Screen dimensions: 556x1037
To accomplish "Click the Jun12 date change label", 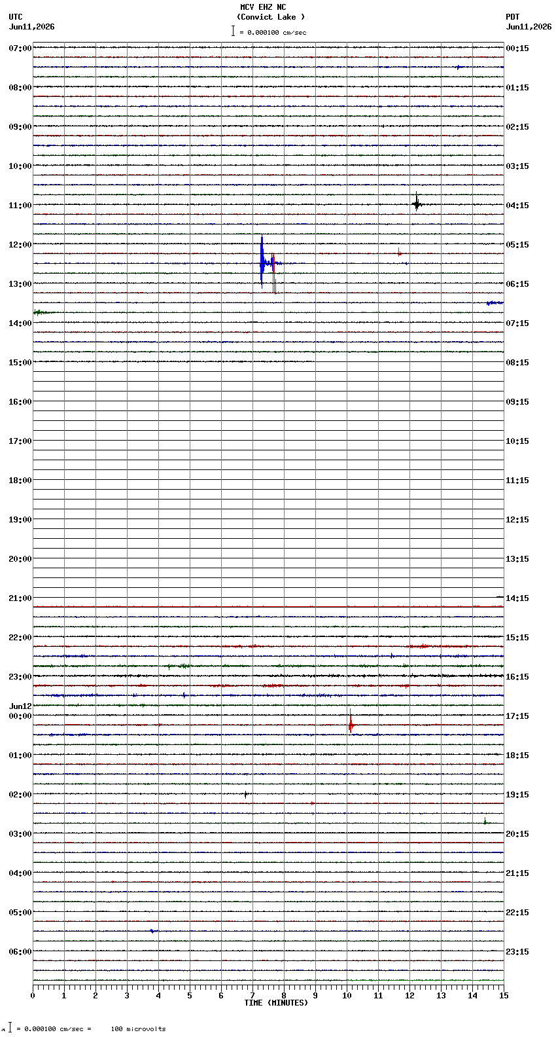I will 20,706.
